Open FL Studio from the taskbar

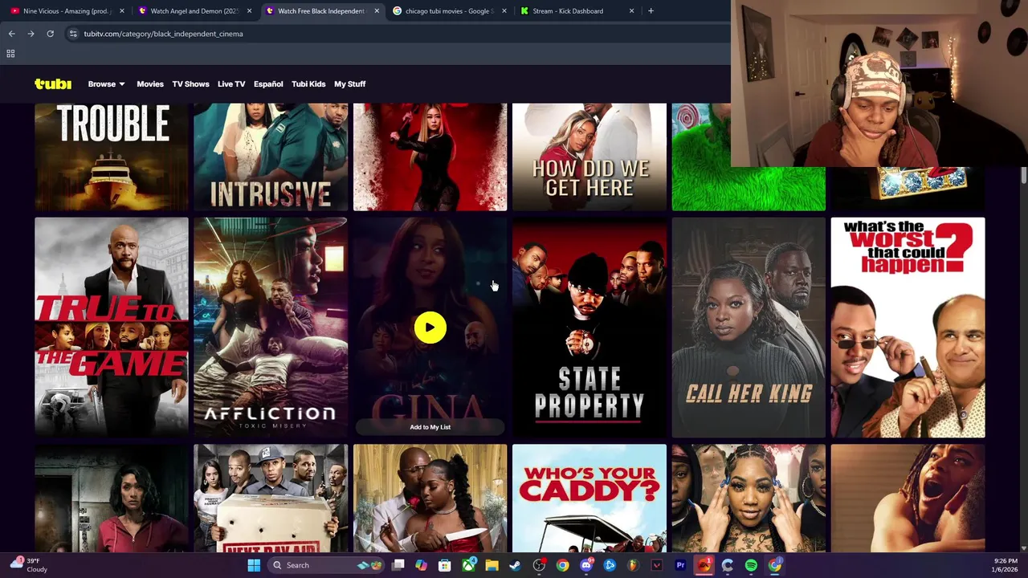pyautogui.click(x=633, y=565)
